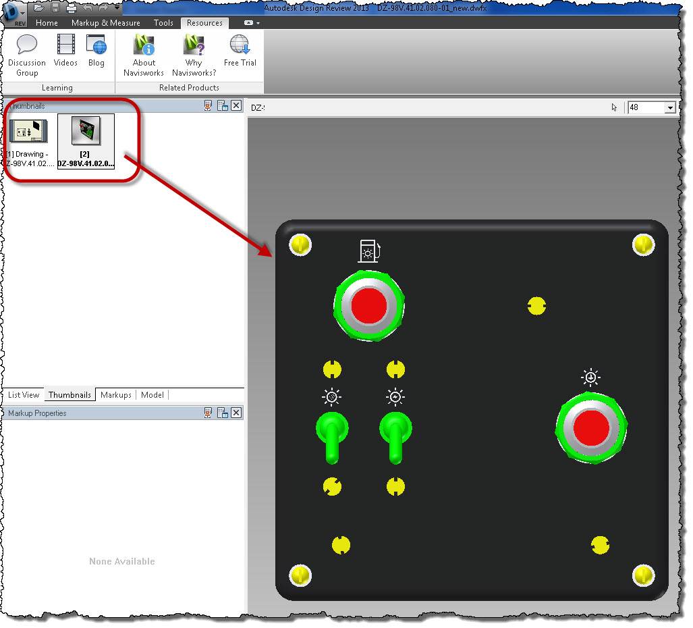
Task: Toggle auto-hide pin on Thumbnails panel
Action: pyautogui.click(x=209, y=105)
